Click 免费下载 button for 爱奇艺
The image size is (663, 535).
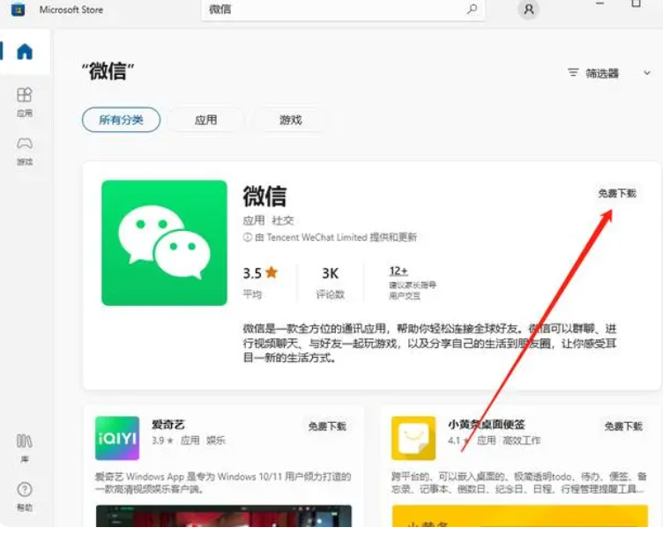tap(326, 426)
